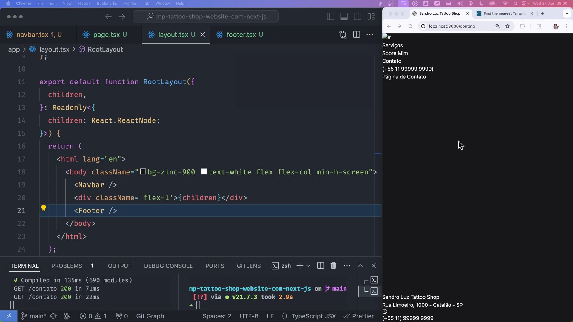Bookmark page with the star icon

pyautogui.click(x=507, y=26)
